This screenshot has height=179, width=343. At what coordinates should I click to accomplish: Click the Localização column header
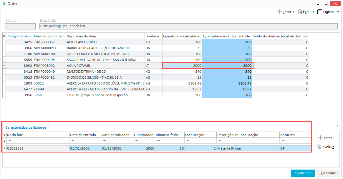point(201,135)
